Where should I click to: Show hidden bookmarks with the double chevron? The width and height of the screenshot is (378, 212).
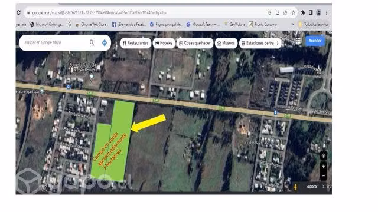tap(292, 24)
